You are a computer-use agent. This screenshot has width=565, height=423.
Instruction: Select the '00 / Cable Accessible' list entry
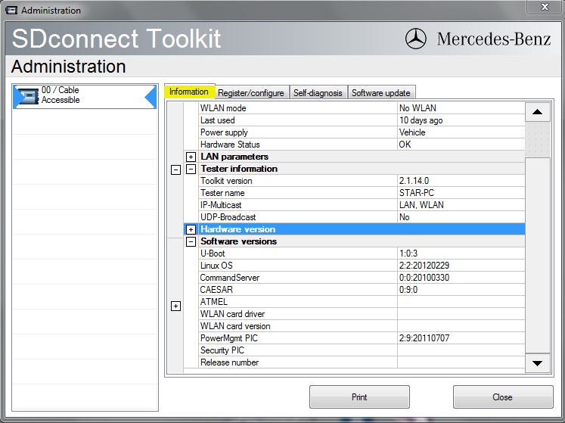pyautogui.click(x=85, y=96)
